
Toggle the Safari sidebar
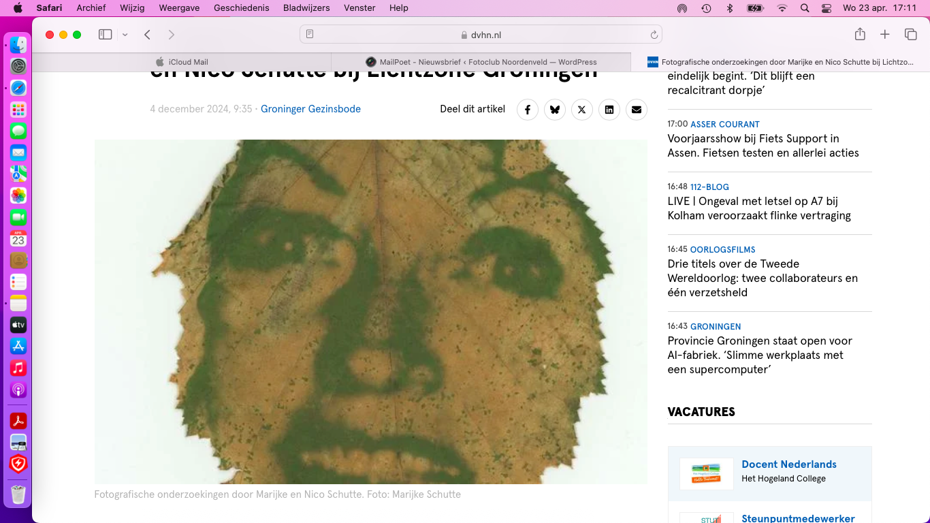pyautogui.click(x=105, y=35)
